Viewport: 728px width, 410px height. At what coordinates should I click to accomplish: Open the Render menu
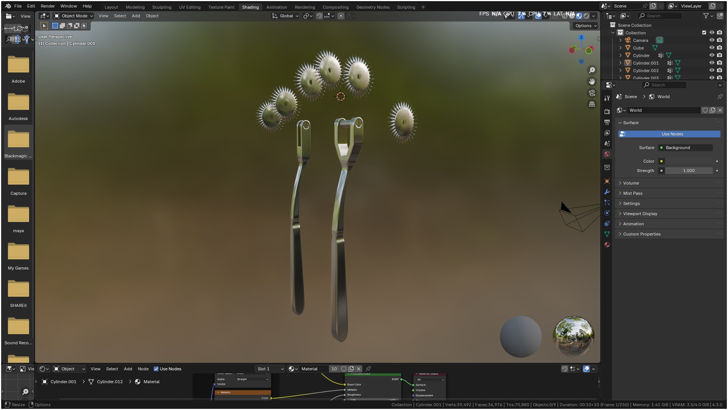48,6
